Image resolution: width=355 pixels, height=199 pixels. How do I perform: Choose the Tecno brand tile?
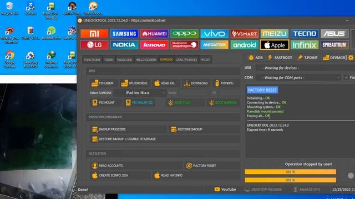point(305,34)
